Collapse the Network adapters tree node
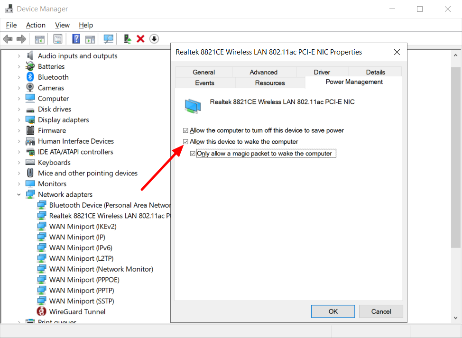 19,194
